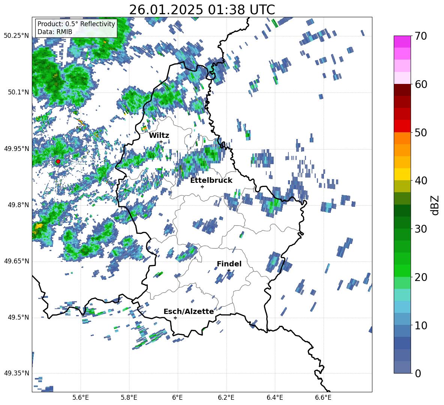Click the 49.95°N latitude label
The image size is (444, 405).
click(x=16, y=149)
